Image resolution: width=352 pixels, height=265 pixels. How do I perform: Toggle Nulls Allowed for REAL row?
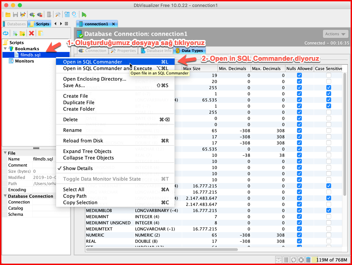click(x=299, y=241)
